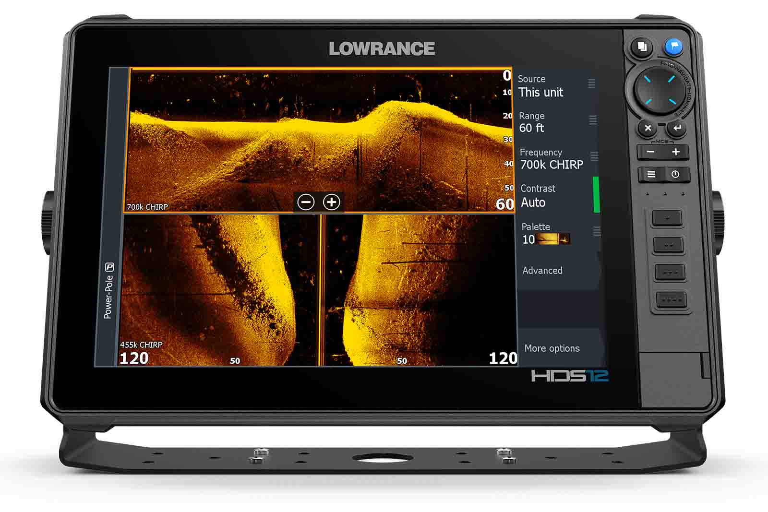
Task: Adjust the green Contrast slider bar
Action: [597, 194]
